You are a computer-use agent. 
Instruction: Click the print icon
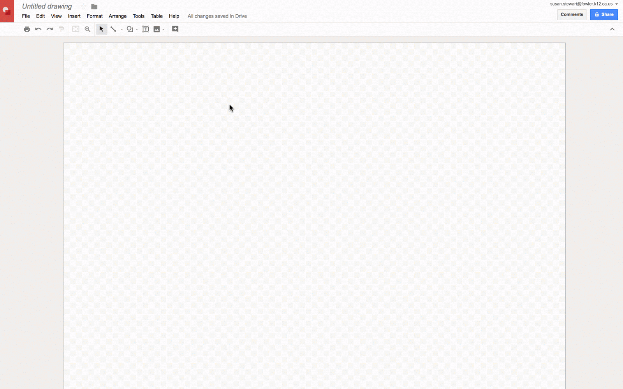(27, 29)
